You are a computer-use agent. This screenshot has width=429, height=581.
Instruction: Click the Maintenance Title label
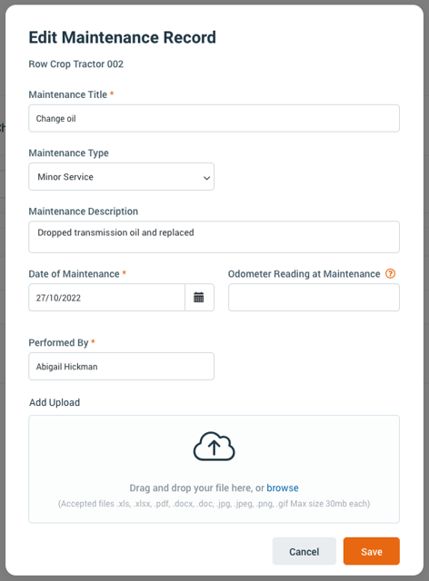click(68, 94)
